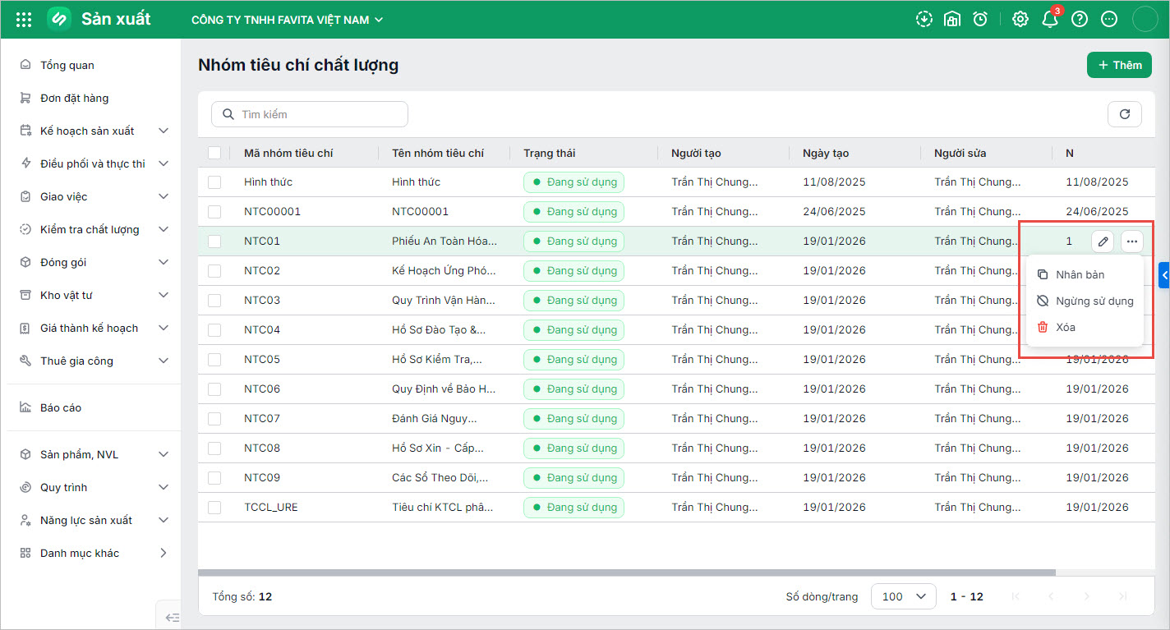Sort by Trạng thái column header
This screenshot has height=630, width=1170.
coord(550,153)
